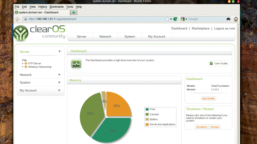The image size is (257, 144).
Task: Open the Help menu
Action: pyautogui.click(x=79, y=7)
